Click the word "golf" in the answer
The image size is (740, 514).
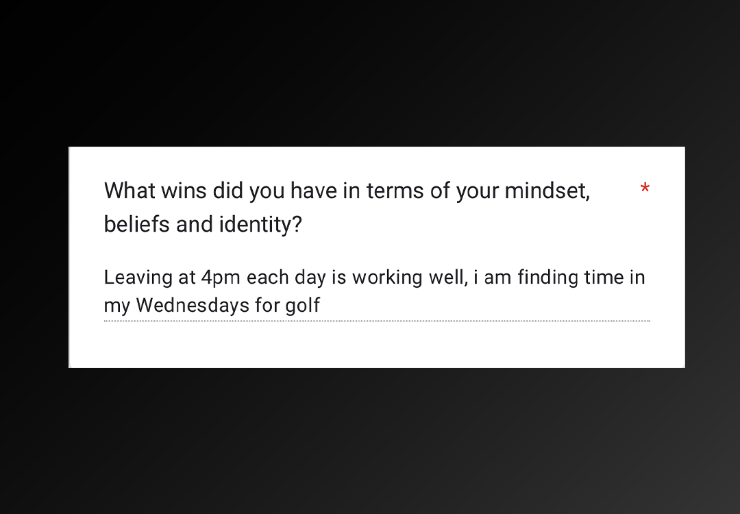tap(303, 306)
